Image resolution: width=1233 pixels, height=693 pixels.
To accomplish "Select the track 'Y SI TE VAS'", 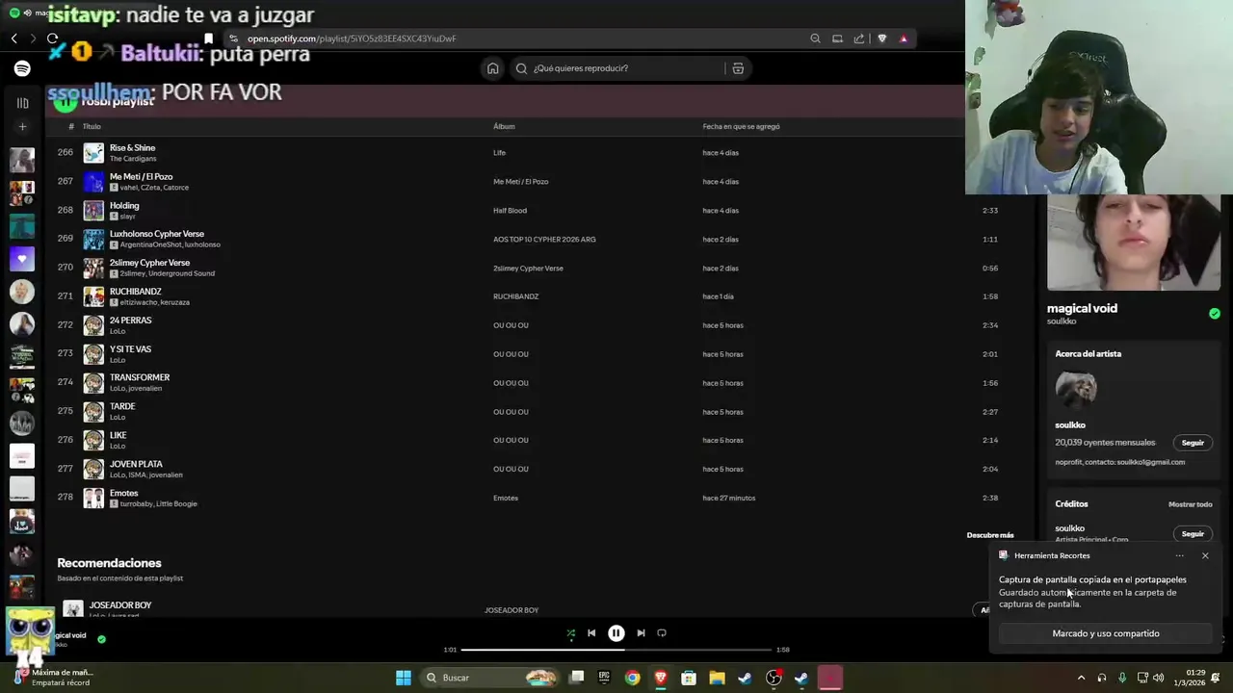I will [130, 349].
